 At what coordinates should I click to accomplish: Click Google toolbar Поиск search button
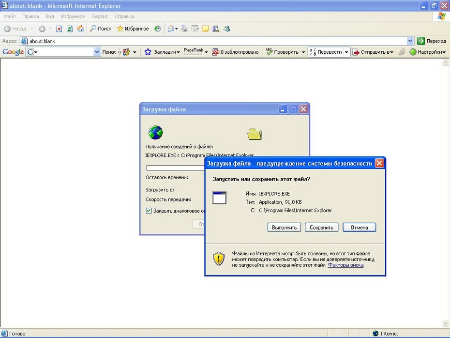109,52
